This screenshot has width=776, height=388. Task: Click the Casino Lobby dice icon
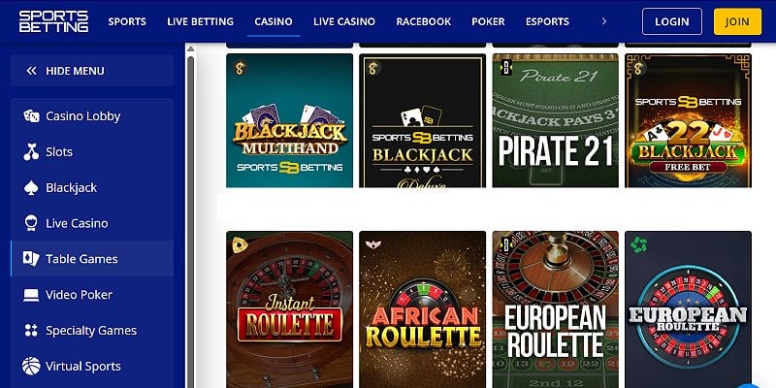coord(31,116)
